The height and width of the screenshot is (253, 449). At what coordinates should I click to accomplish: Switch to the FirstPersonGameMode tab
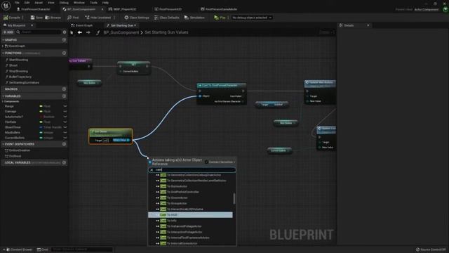219,9
